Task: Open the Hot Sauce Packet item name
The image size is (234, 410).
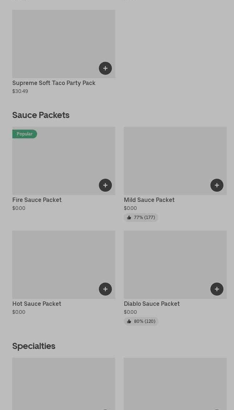Action: (37, 304)
